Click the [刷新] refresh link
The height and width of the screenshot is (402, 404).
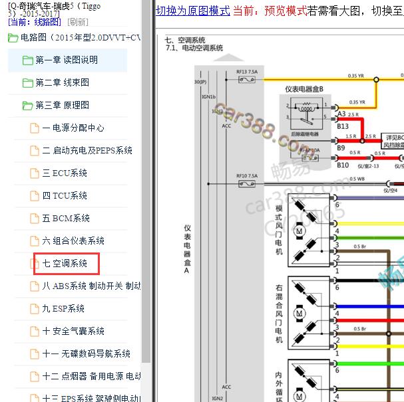[x=78, y=22]
